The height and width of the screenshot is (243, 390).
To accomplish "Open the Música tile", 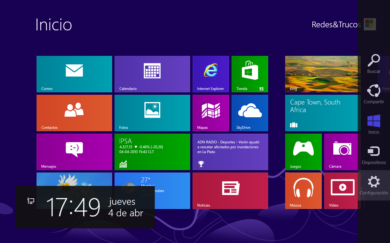I will pyautogui.click(x=303, y=191).
